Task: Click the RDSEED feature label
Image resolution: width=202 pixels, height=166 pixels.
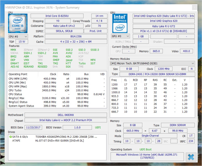Action: [42, 67]
